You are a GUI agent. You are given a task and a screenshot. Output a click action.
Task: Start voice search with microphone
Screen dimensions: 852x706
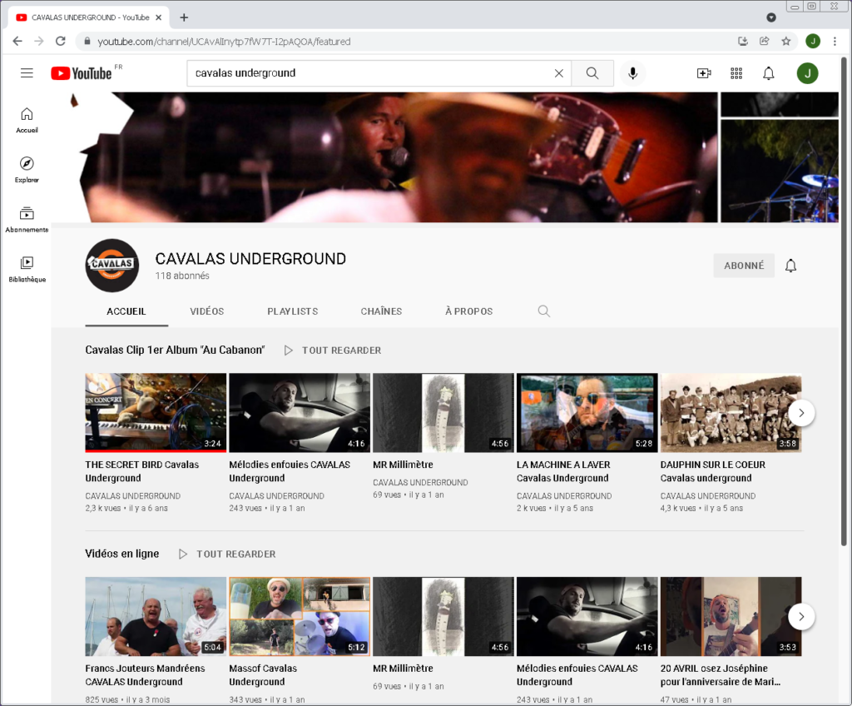coord(632,73)
